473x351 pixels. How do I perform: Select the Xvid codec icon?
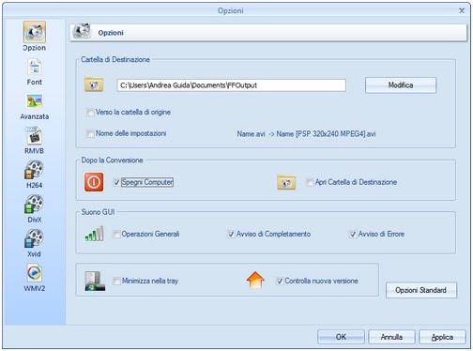tap(34, 238)
